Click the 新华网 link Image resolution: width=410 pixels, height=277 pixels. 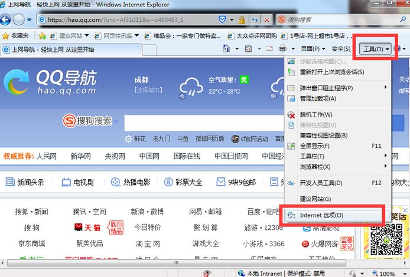81,156
